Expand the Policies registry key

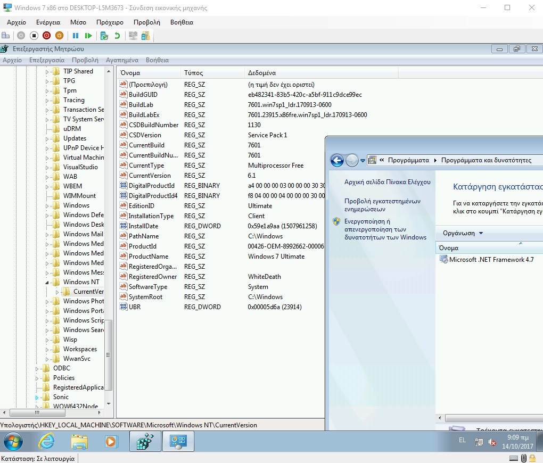pyautogui.click(x=37, y=378)
